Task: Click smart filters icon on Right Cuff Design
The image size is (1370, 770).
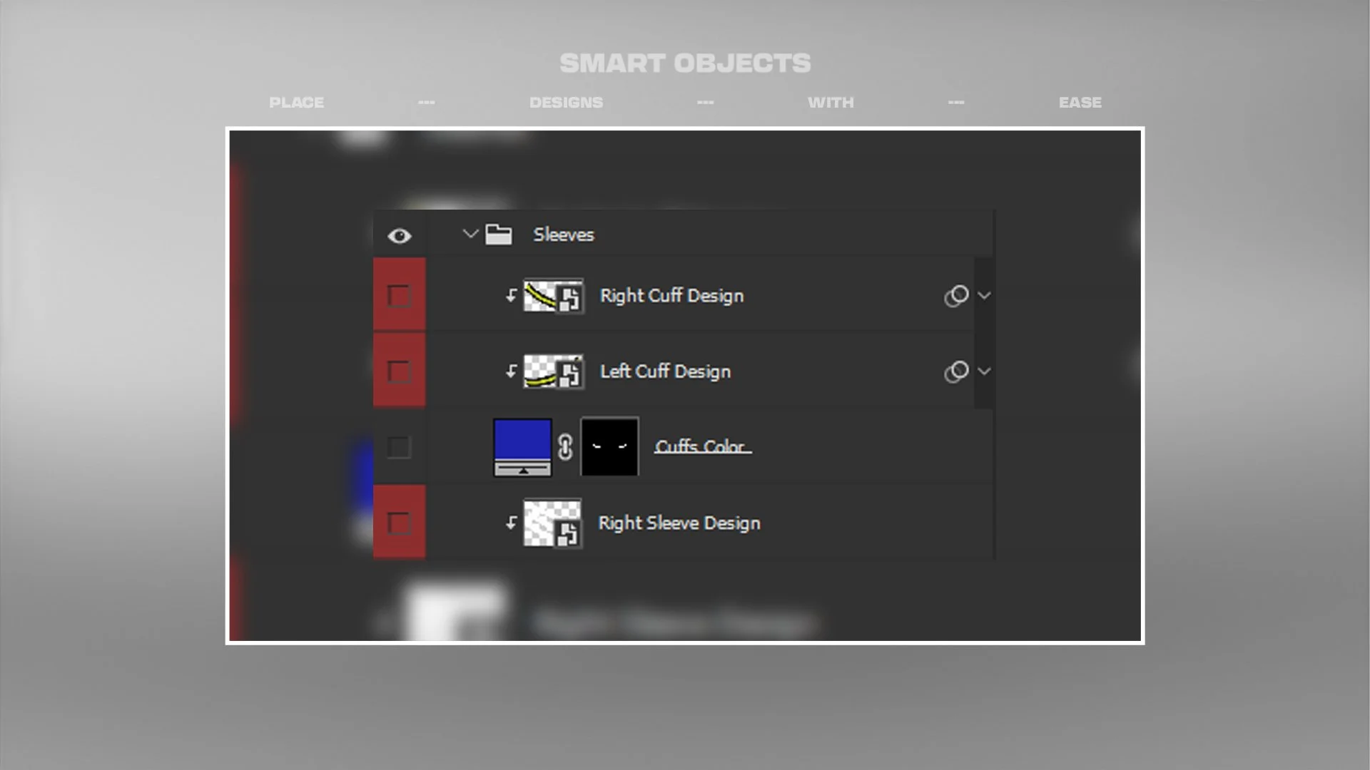Action: [x=956, y=296]
